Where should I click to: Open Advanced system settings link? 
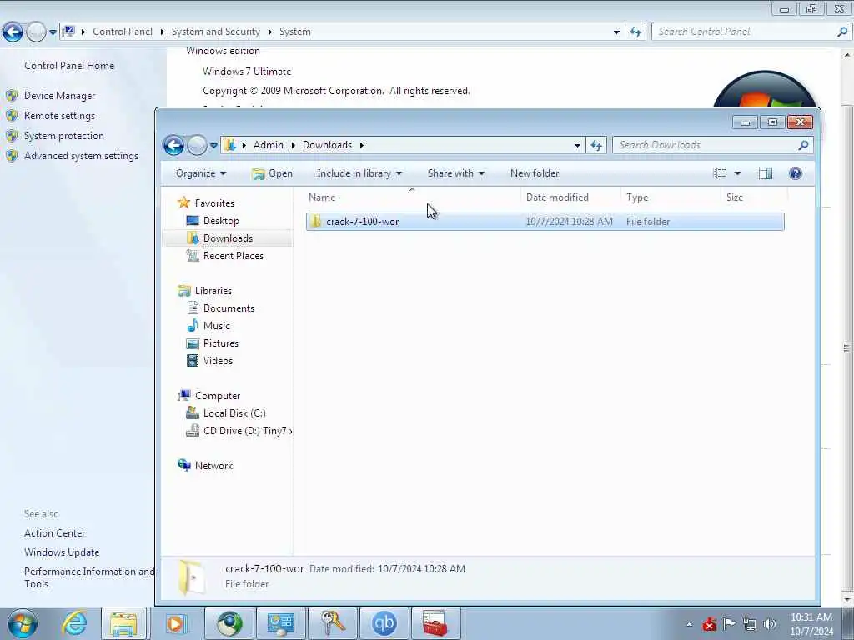(81, 156)
